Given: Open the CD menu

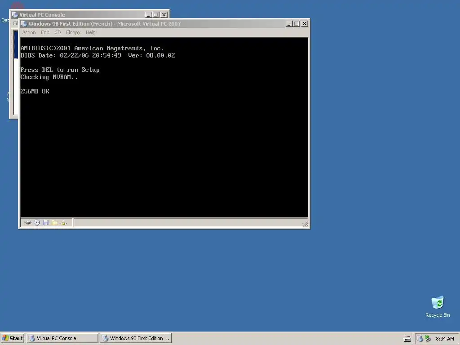Looking at the screenshot, I should pos(57,32).
